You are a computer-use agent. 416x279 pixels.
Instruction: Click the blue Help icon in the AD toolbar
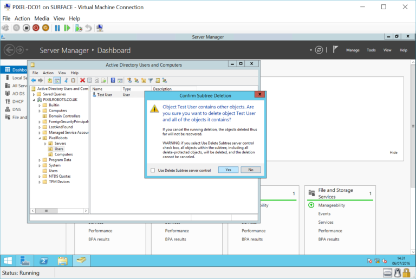[113, 80]
